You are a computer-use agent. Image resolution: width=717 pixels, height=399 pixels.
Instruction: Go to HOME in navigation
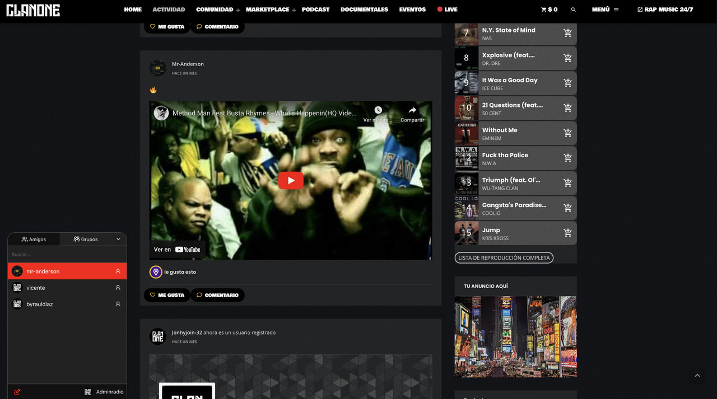pyautogui.click(x=133, y=10)
